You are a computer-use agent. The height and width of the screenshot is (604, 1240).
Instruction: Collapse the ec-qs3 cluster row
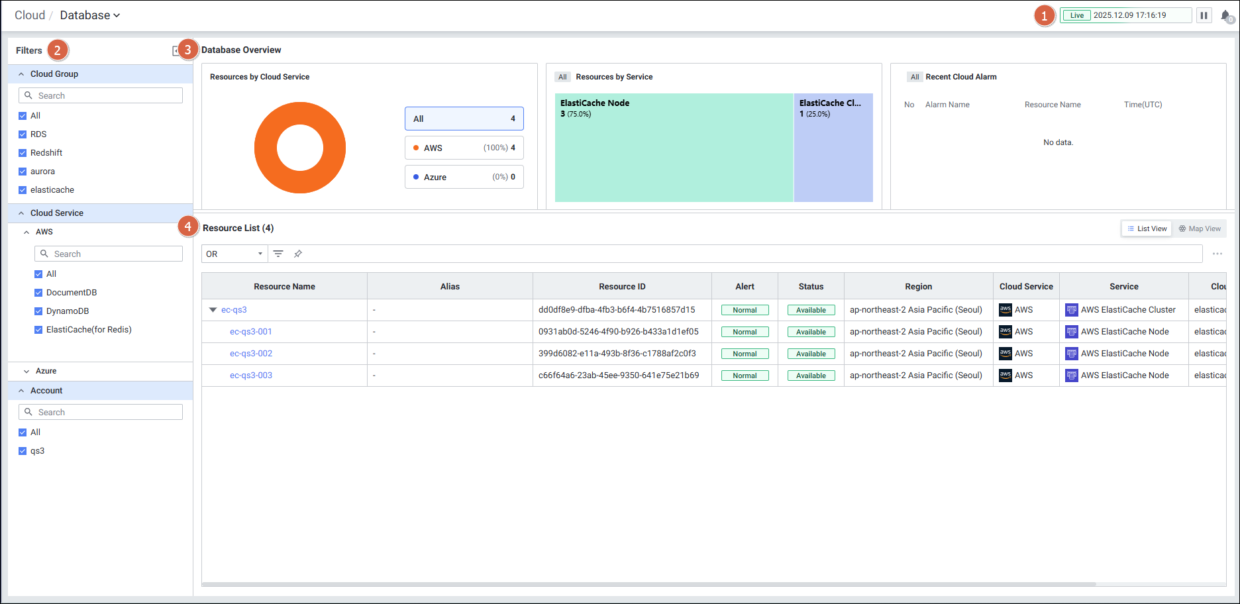(x=213, y=310)
